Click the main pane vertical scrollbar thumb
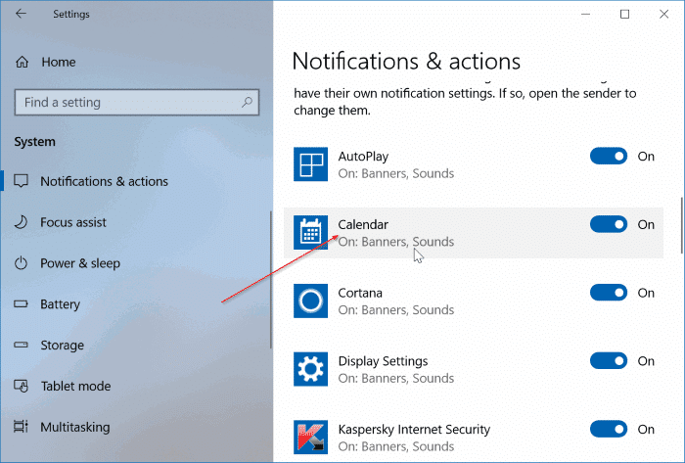685x463 pixels. point(682,225)
